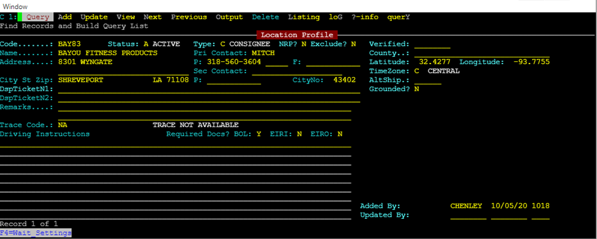Select the querY command
The width and height of the screenshot is (597, 239).
399,17
